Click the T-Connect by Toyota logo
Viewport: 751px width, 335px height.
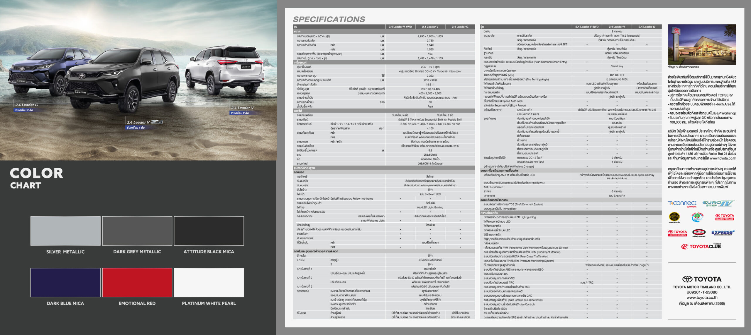point(682,204)
